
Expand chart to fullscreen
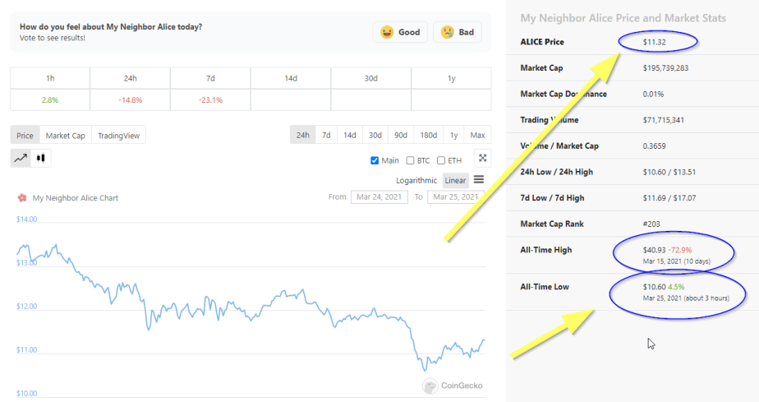(483, 159)
